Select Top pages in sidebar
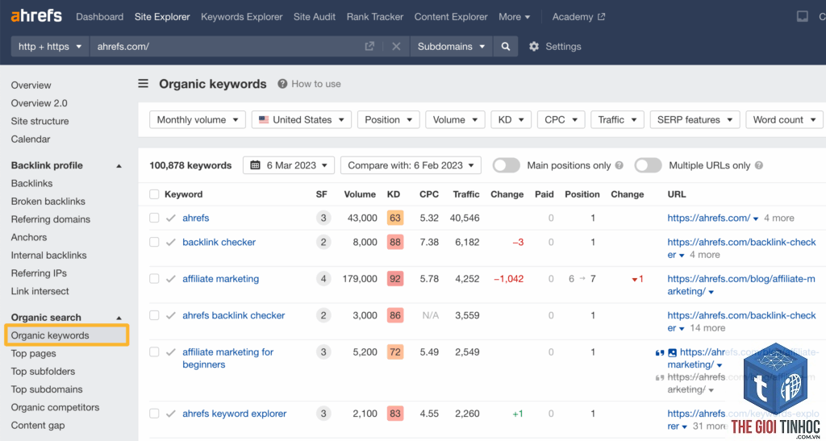826x441 pixels. (34, 354)
